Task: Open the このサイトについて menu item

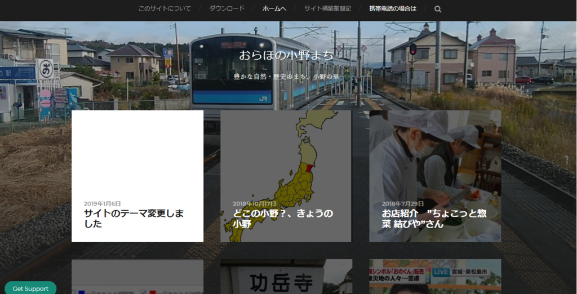Action: pyautogui.click(x=165, y=9)
